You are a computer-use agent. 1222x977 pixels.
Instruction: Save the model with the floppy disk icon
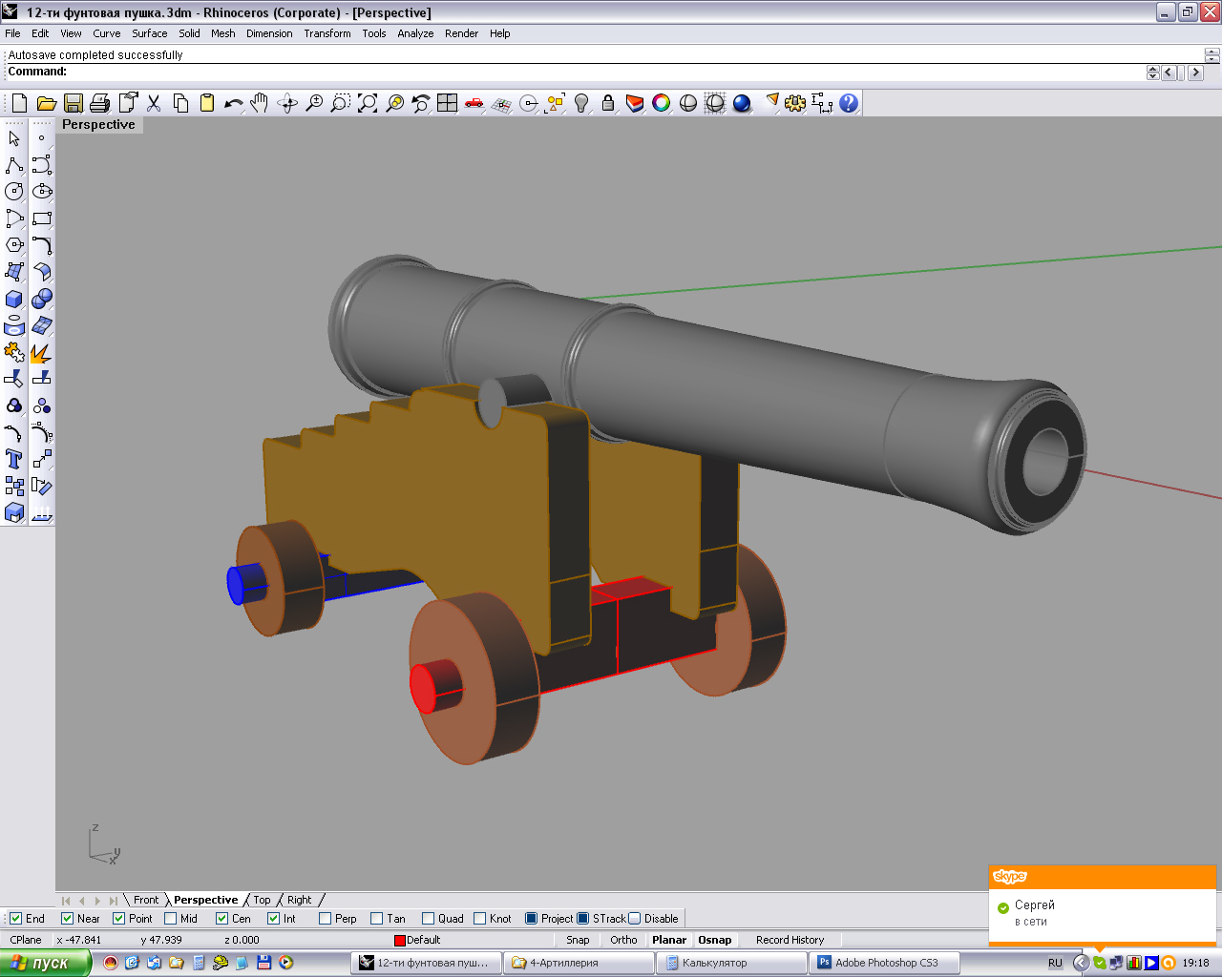(x=73, y=103)
